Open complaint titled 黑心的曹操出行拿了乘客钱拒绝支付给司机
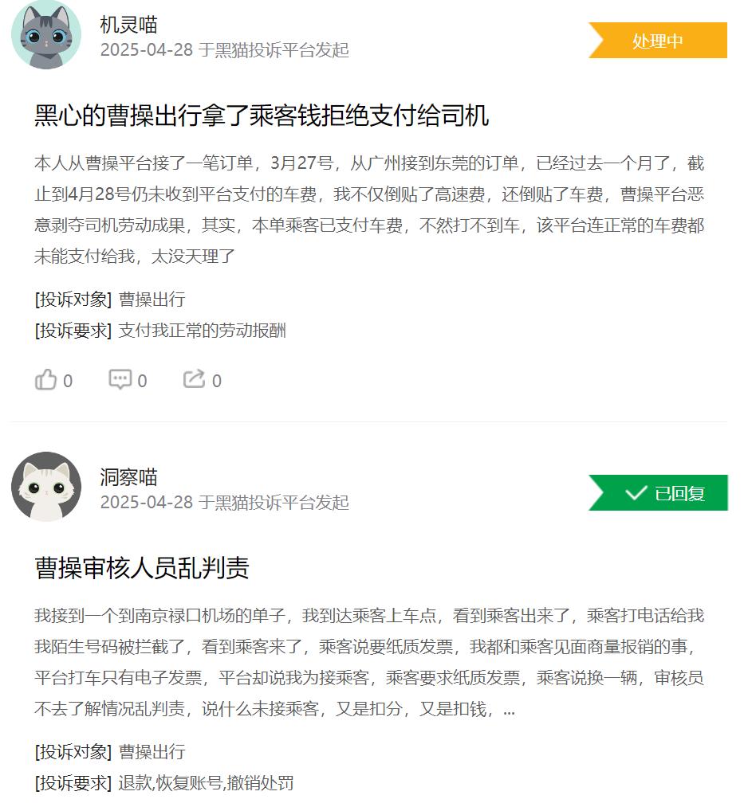 (262, 115)
